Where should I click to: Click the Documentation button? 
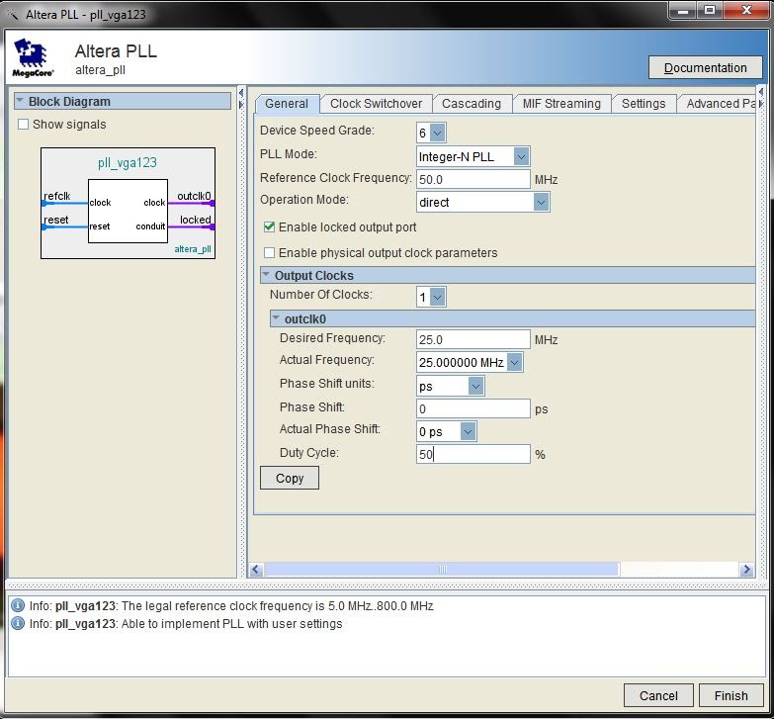click(x=706, y=67)
